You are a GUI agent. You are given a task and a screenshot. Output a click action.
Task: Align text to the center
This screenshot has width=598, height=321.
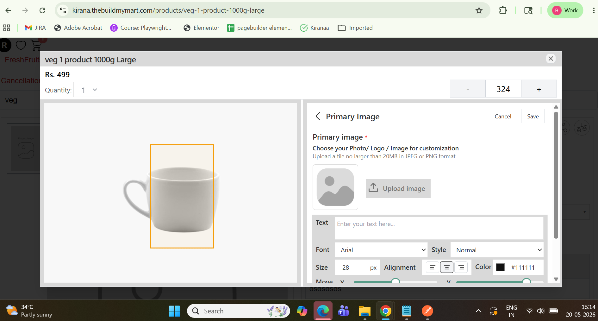pos(447,267)
